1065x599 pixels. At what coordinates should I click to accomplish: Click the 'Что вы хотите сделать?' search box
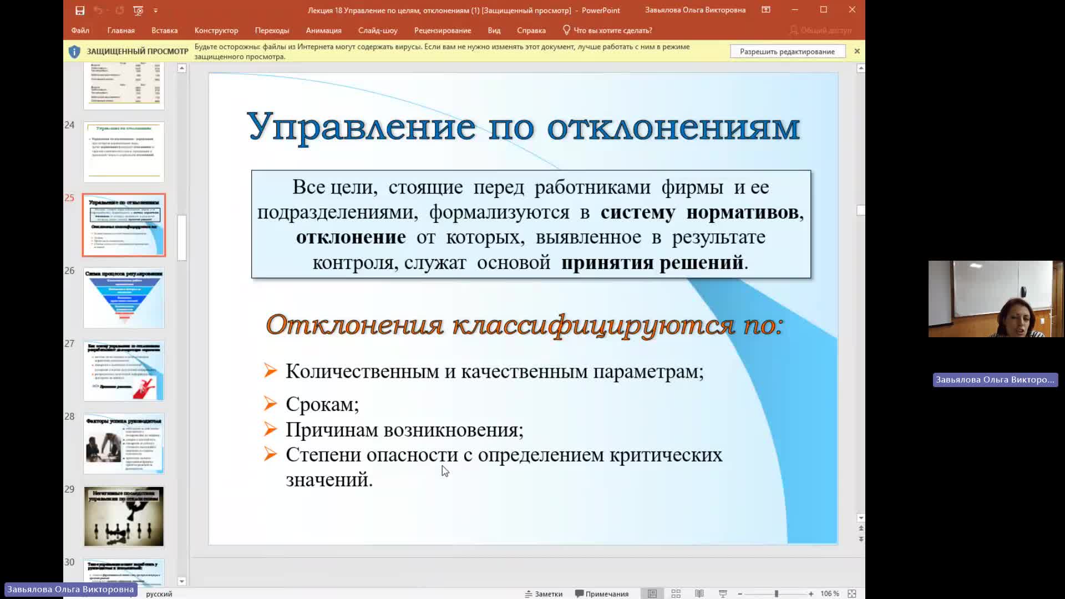[x=607, y=31]
